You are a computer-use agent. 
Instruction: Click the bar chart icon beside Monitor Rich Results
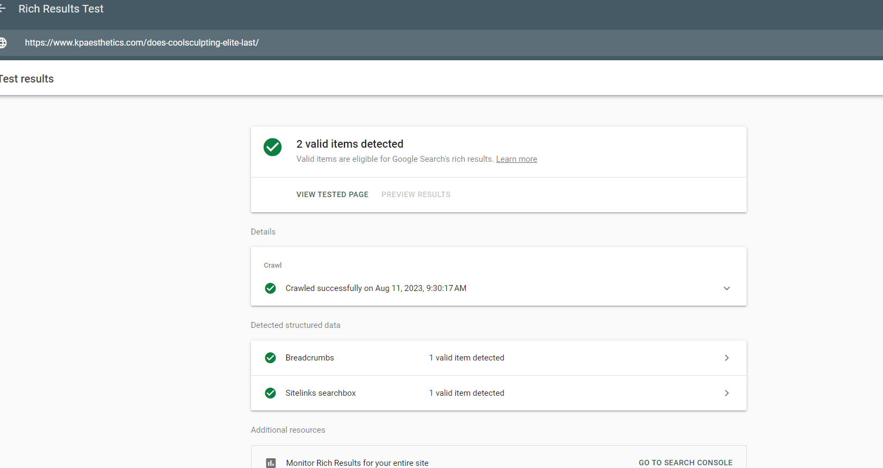271,463
